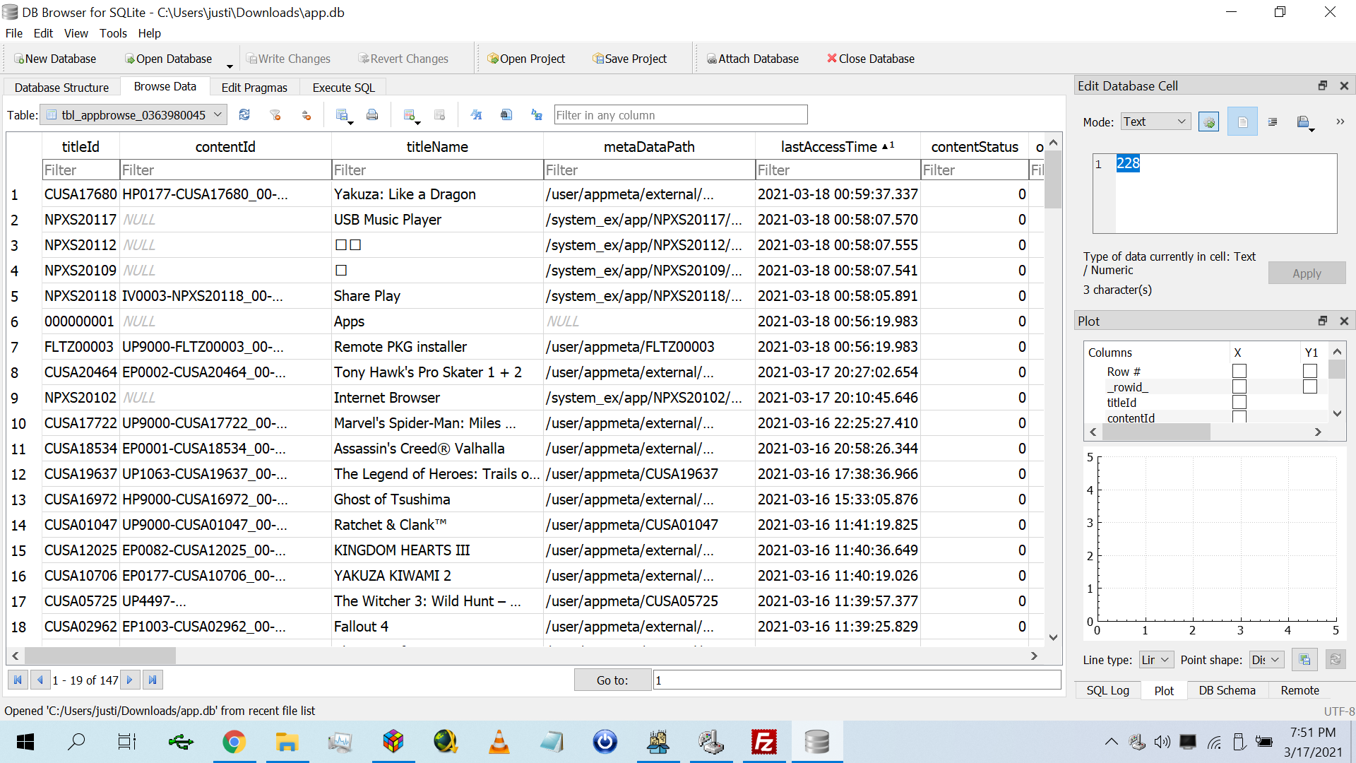Check the X checkbox for titleId
This screenshot has height=763, width=1356.
(x=1239, y=402)
